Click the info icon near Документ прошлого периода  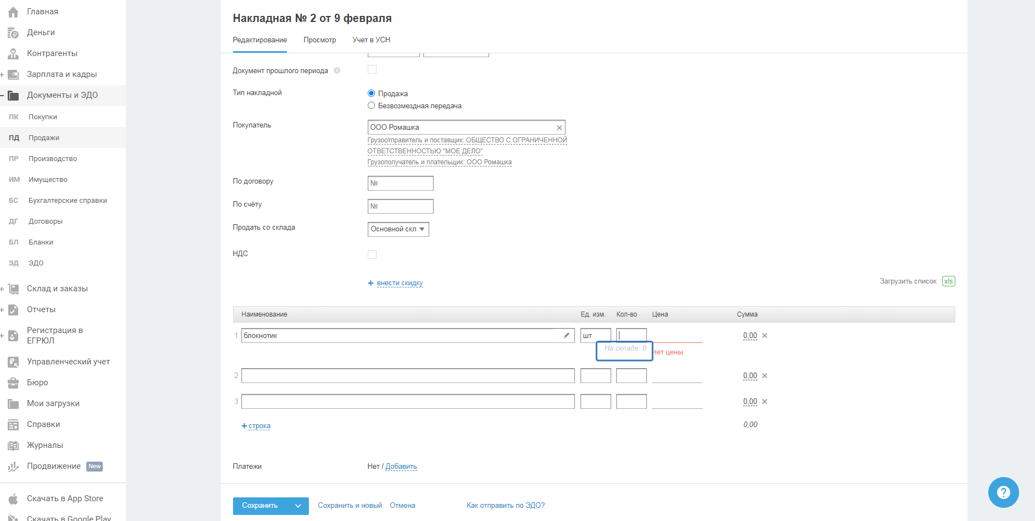(337, 70)
